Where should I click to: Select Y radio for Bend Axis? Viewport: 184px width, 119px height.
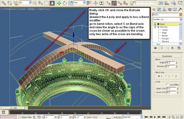[166, 76]
